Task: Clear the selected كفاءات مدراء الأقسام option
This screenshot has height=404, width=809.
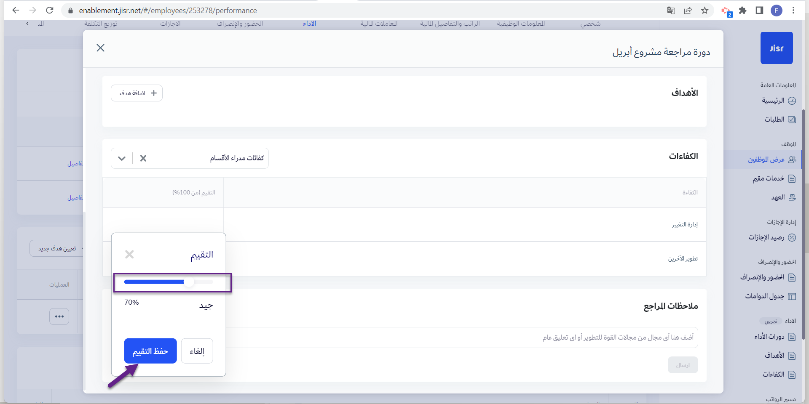Action: (143, 158)
